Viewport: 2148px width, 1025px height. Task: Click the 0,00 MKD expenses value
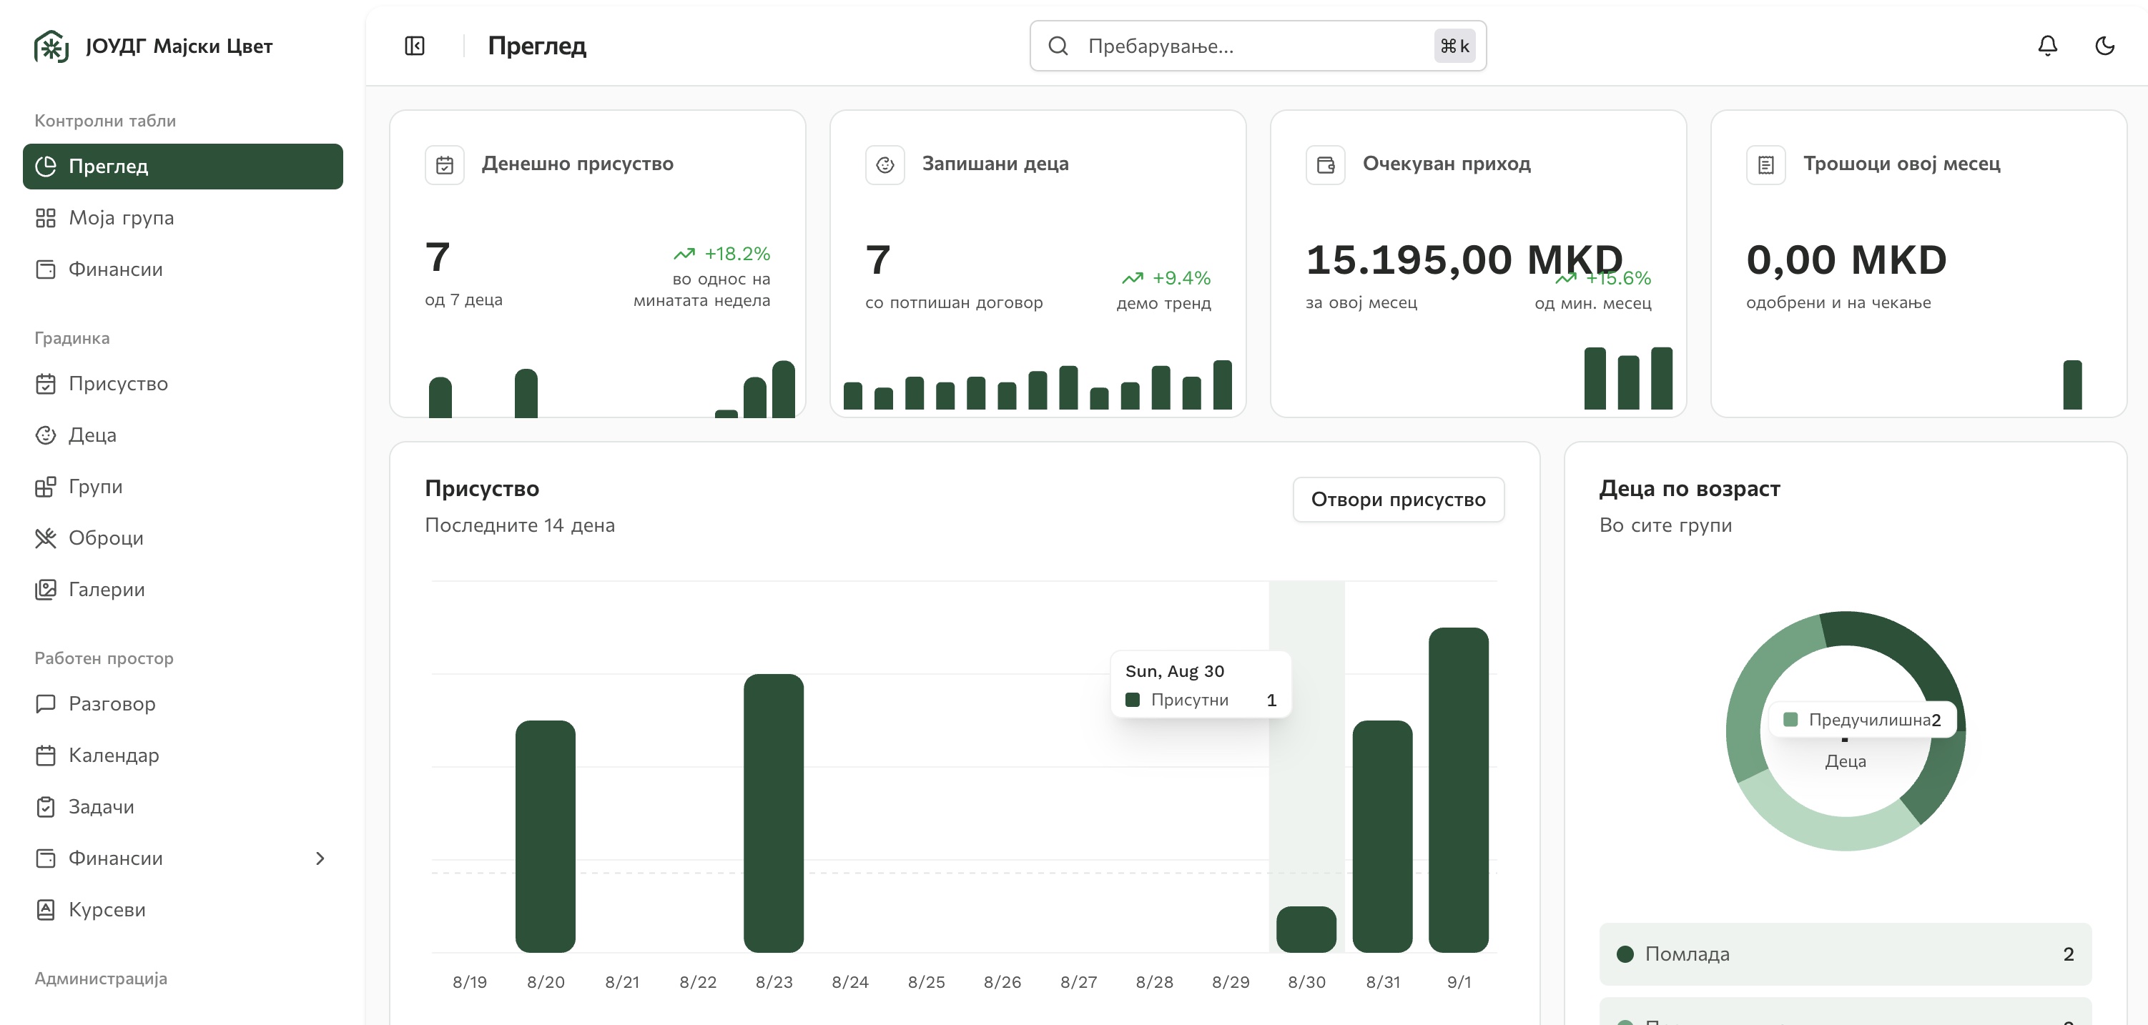[x=1846, y=259]
